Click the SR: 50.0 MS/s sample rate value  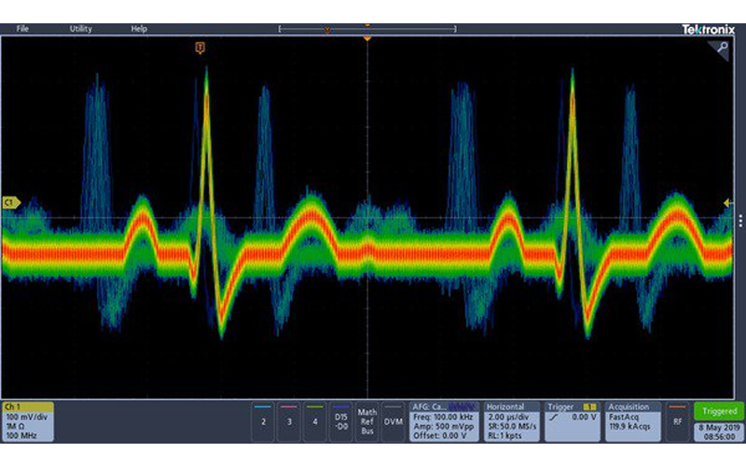point(512,426)
